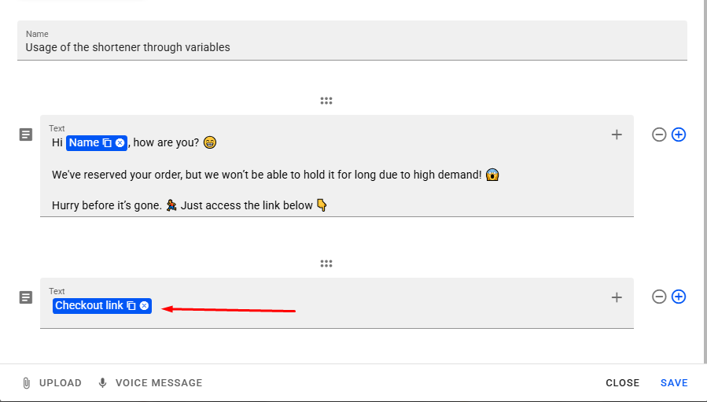Save the message template
The image size is (707, 402).
click(x=674, y=383)
